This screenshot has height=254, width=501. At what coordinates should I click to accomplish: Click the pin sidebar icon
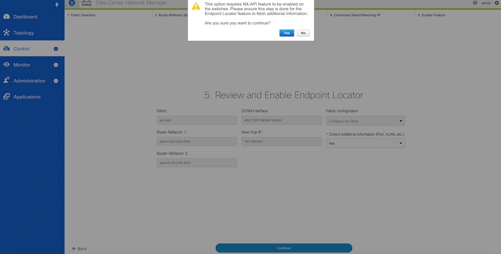[x=57, y=5]
